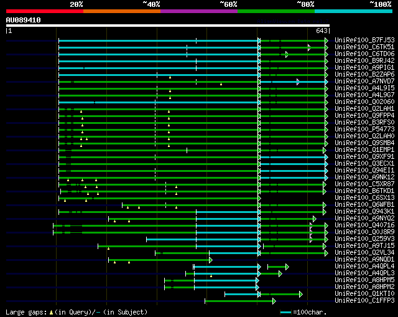Click the green end arrow of UniRef100_A9NQD1

coord(211,260)
